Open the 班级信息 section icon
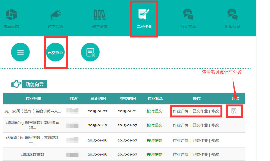Image resolution: width=270 pixels, height=161 pixels. [232, 15]
